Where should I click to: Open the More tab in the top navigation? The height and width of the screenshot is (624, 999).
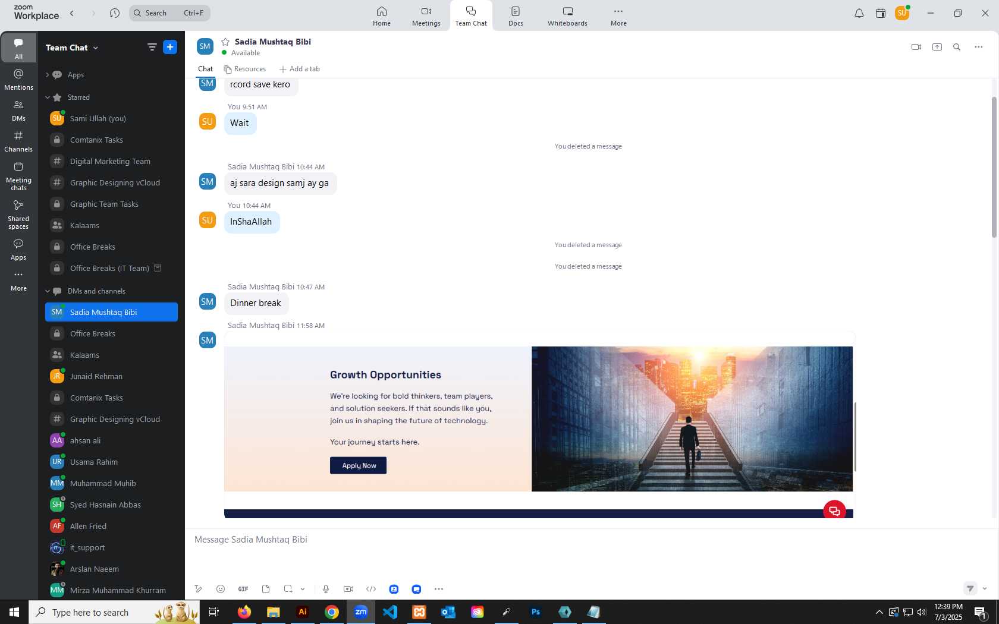tap(618, 16)
